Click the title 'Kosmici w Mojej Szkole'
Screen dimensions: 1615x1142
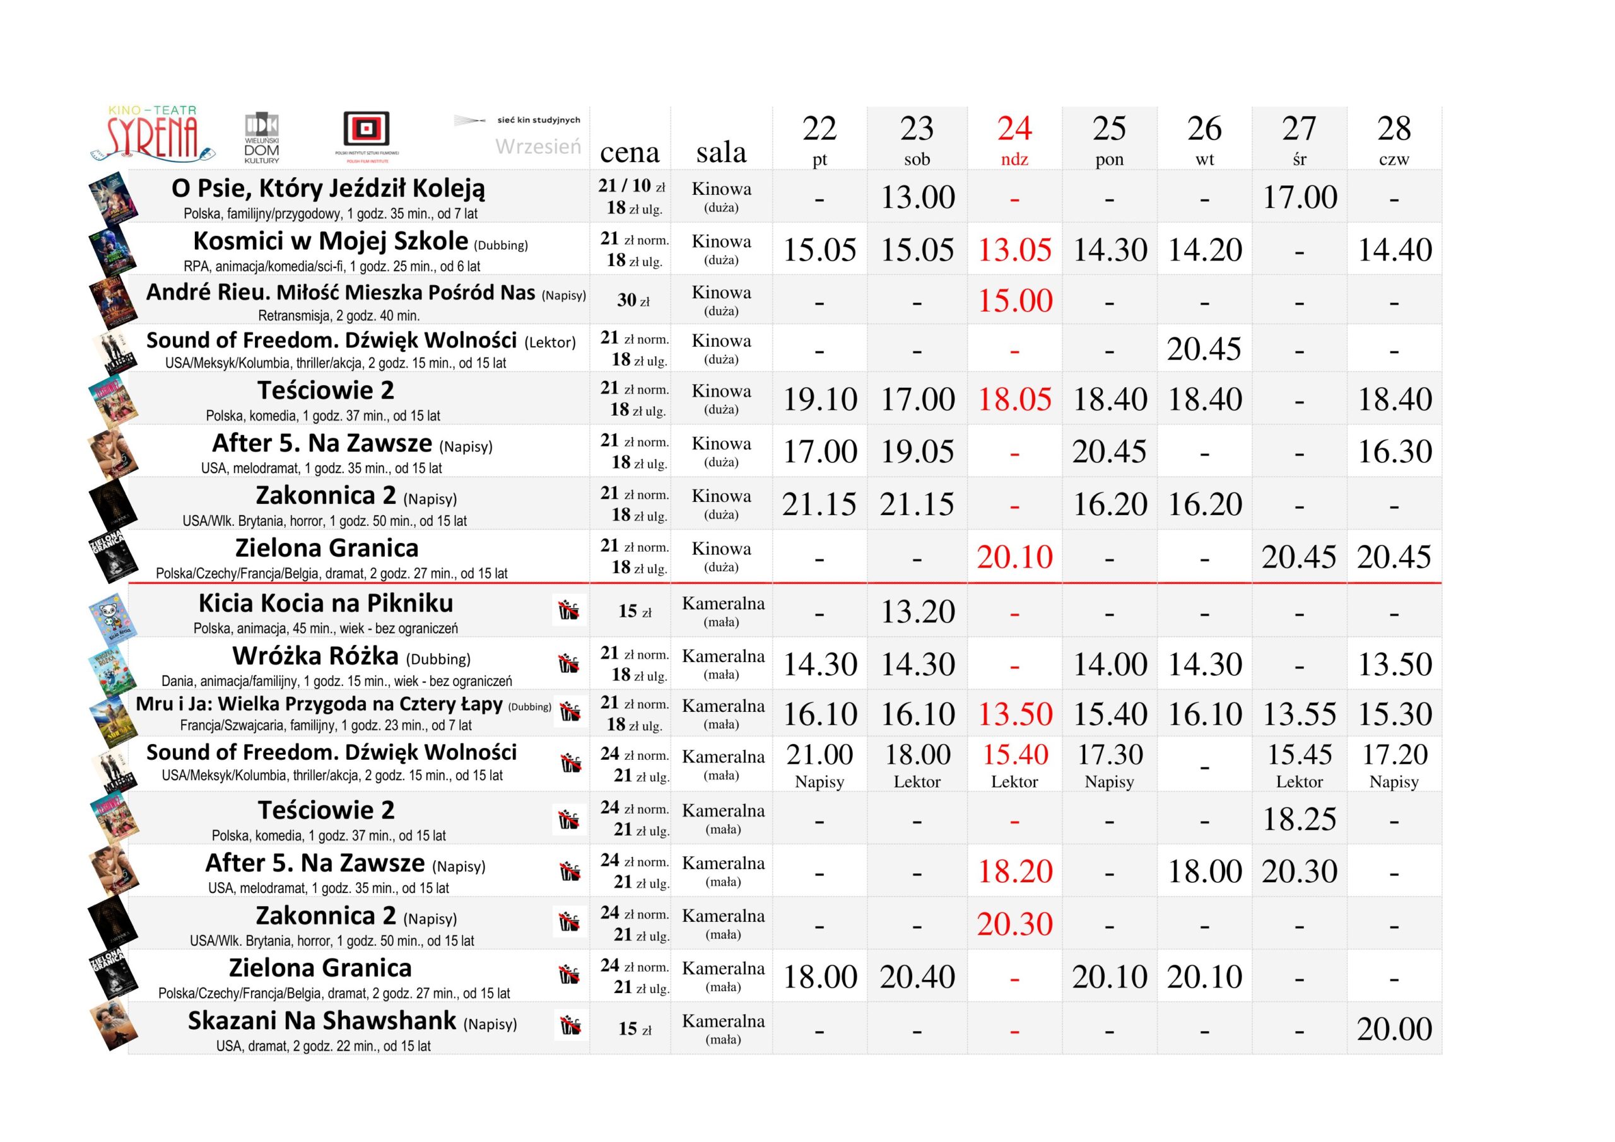point(331,241)
